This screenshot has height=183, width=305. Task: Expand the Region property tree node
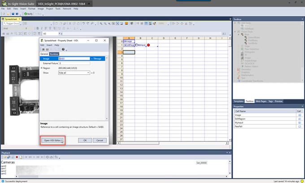[41, 68]
